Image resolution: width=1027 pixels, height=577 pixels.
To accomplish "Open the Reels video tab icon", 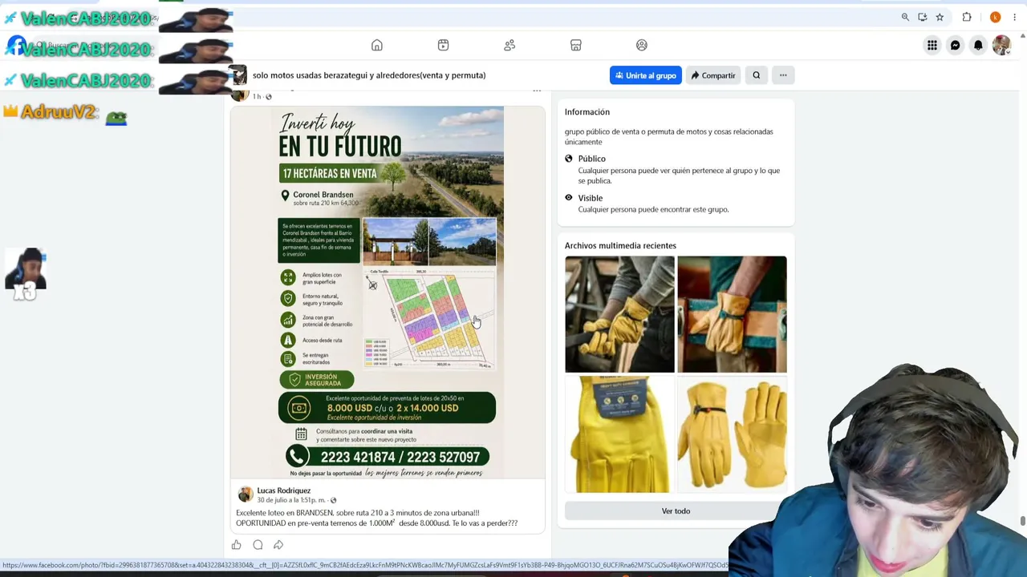I will (x=443, y=46).
